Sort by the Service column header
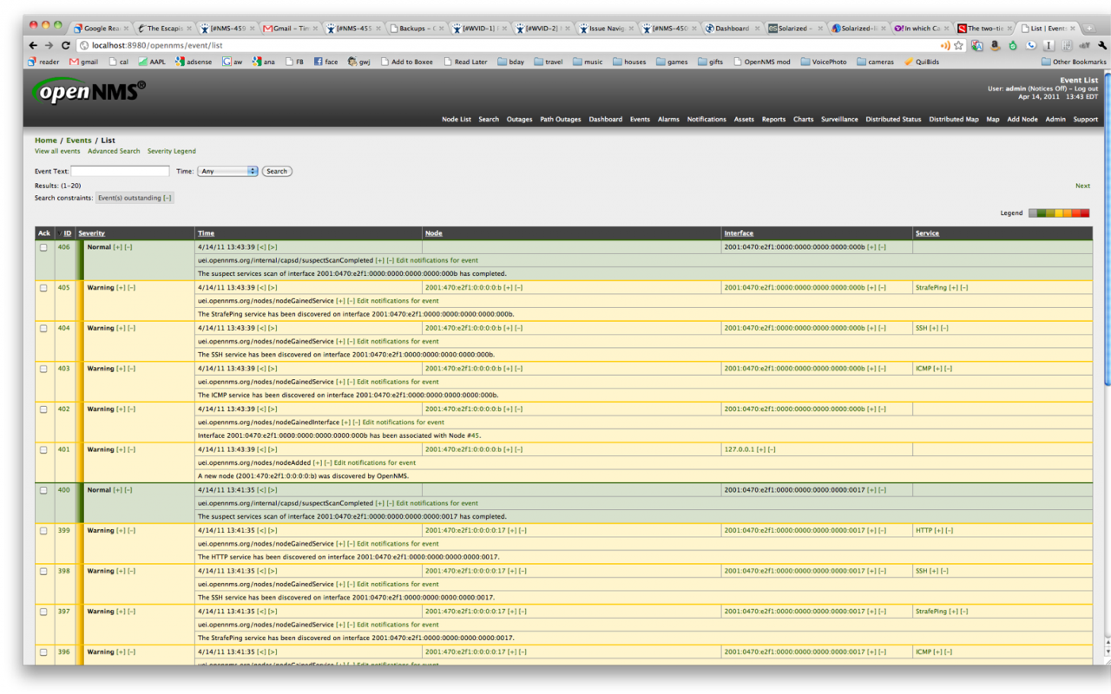 tap(927, 233)
